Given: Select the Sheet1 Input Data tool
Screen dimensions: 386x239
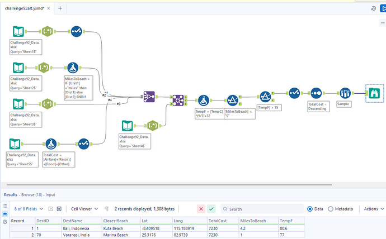Looking at the screenshot, I should 17,31.
